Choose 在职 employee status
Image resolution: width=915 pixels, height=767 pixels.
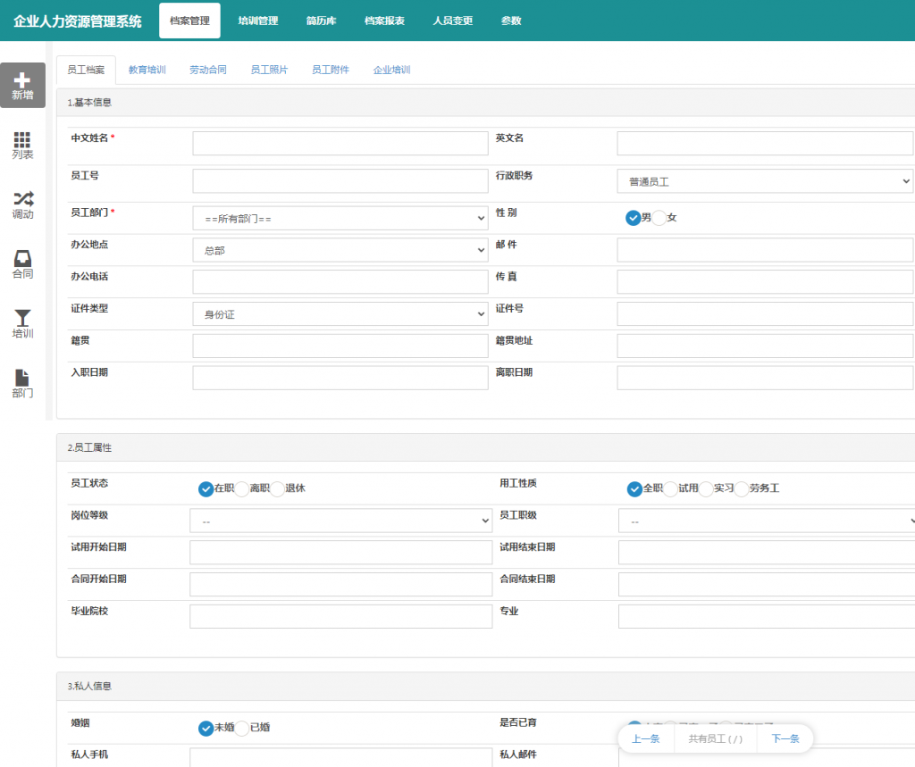(x=206, y=488)
